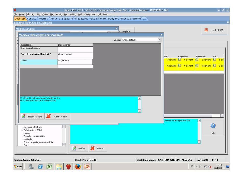Expand the Indicizzazione / SEO tree node
This screenshot has width=245, height=184.
click(x=22, y=130)
